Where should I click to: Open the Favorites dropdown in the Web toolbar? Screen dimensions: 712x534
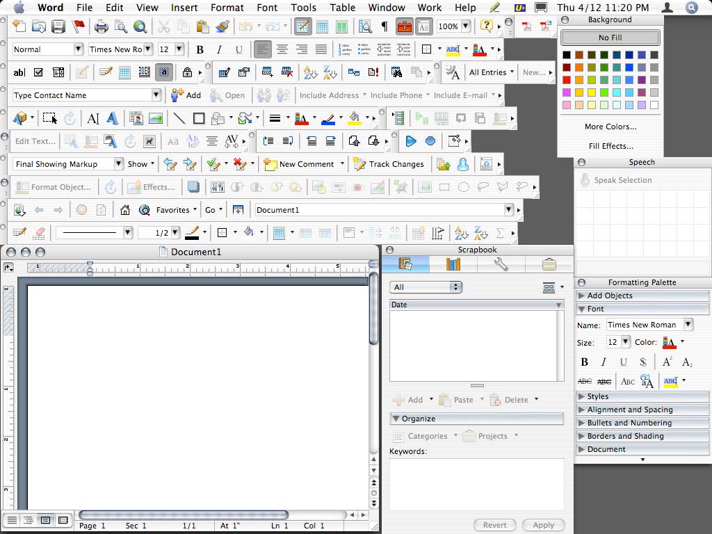(x=176, y=210)
